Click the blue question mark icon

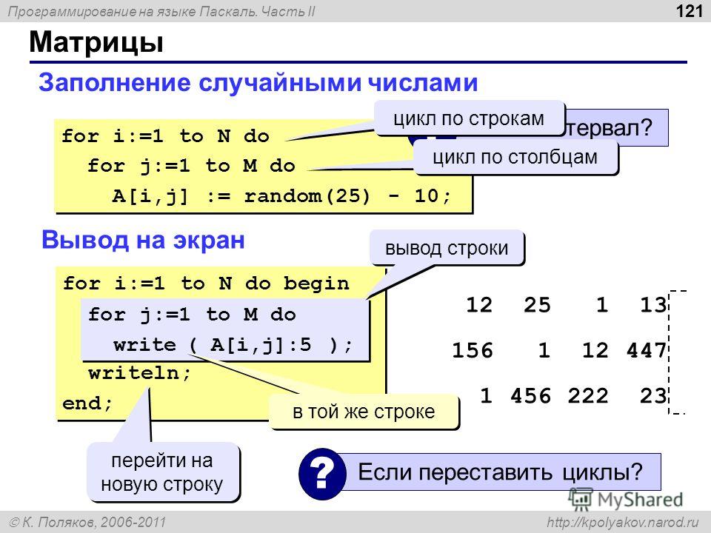322,473
